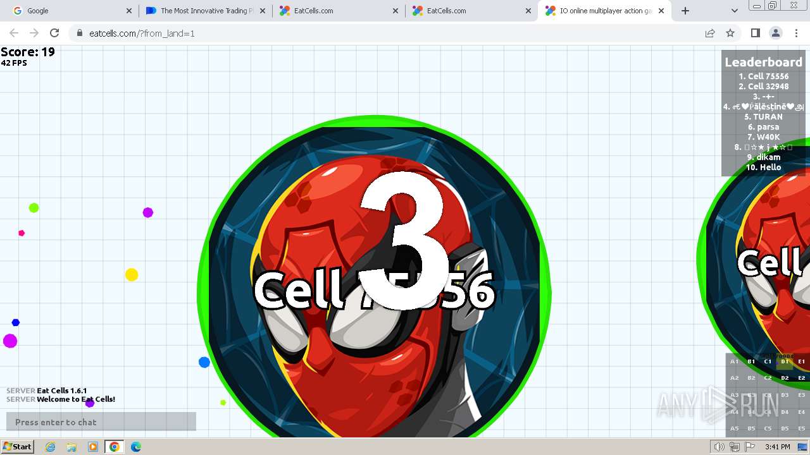Click the Eat Cells 1.6.1 server message
810x455 pixels.
[x=47, y=391]
